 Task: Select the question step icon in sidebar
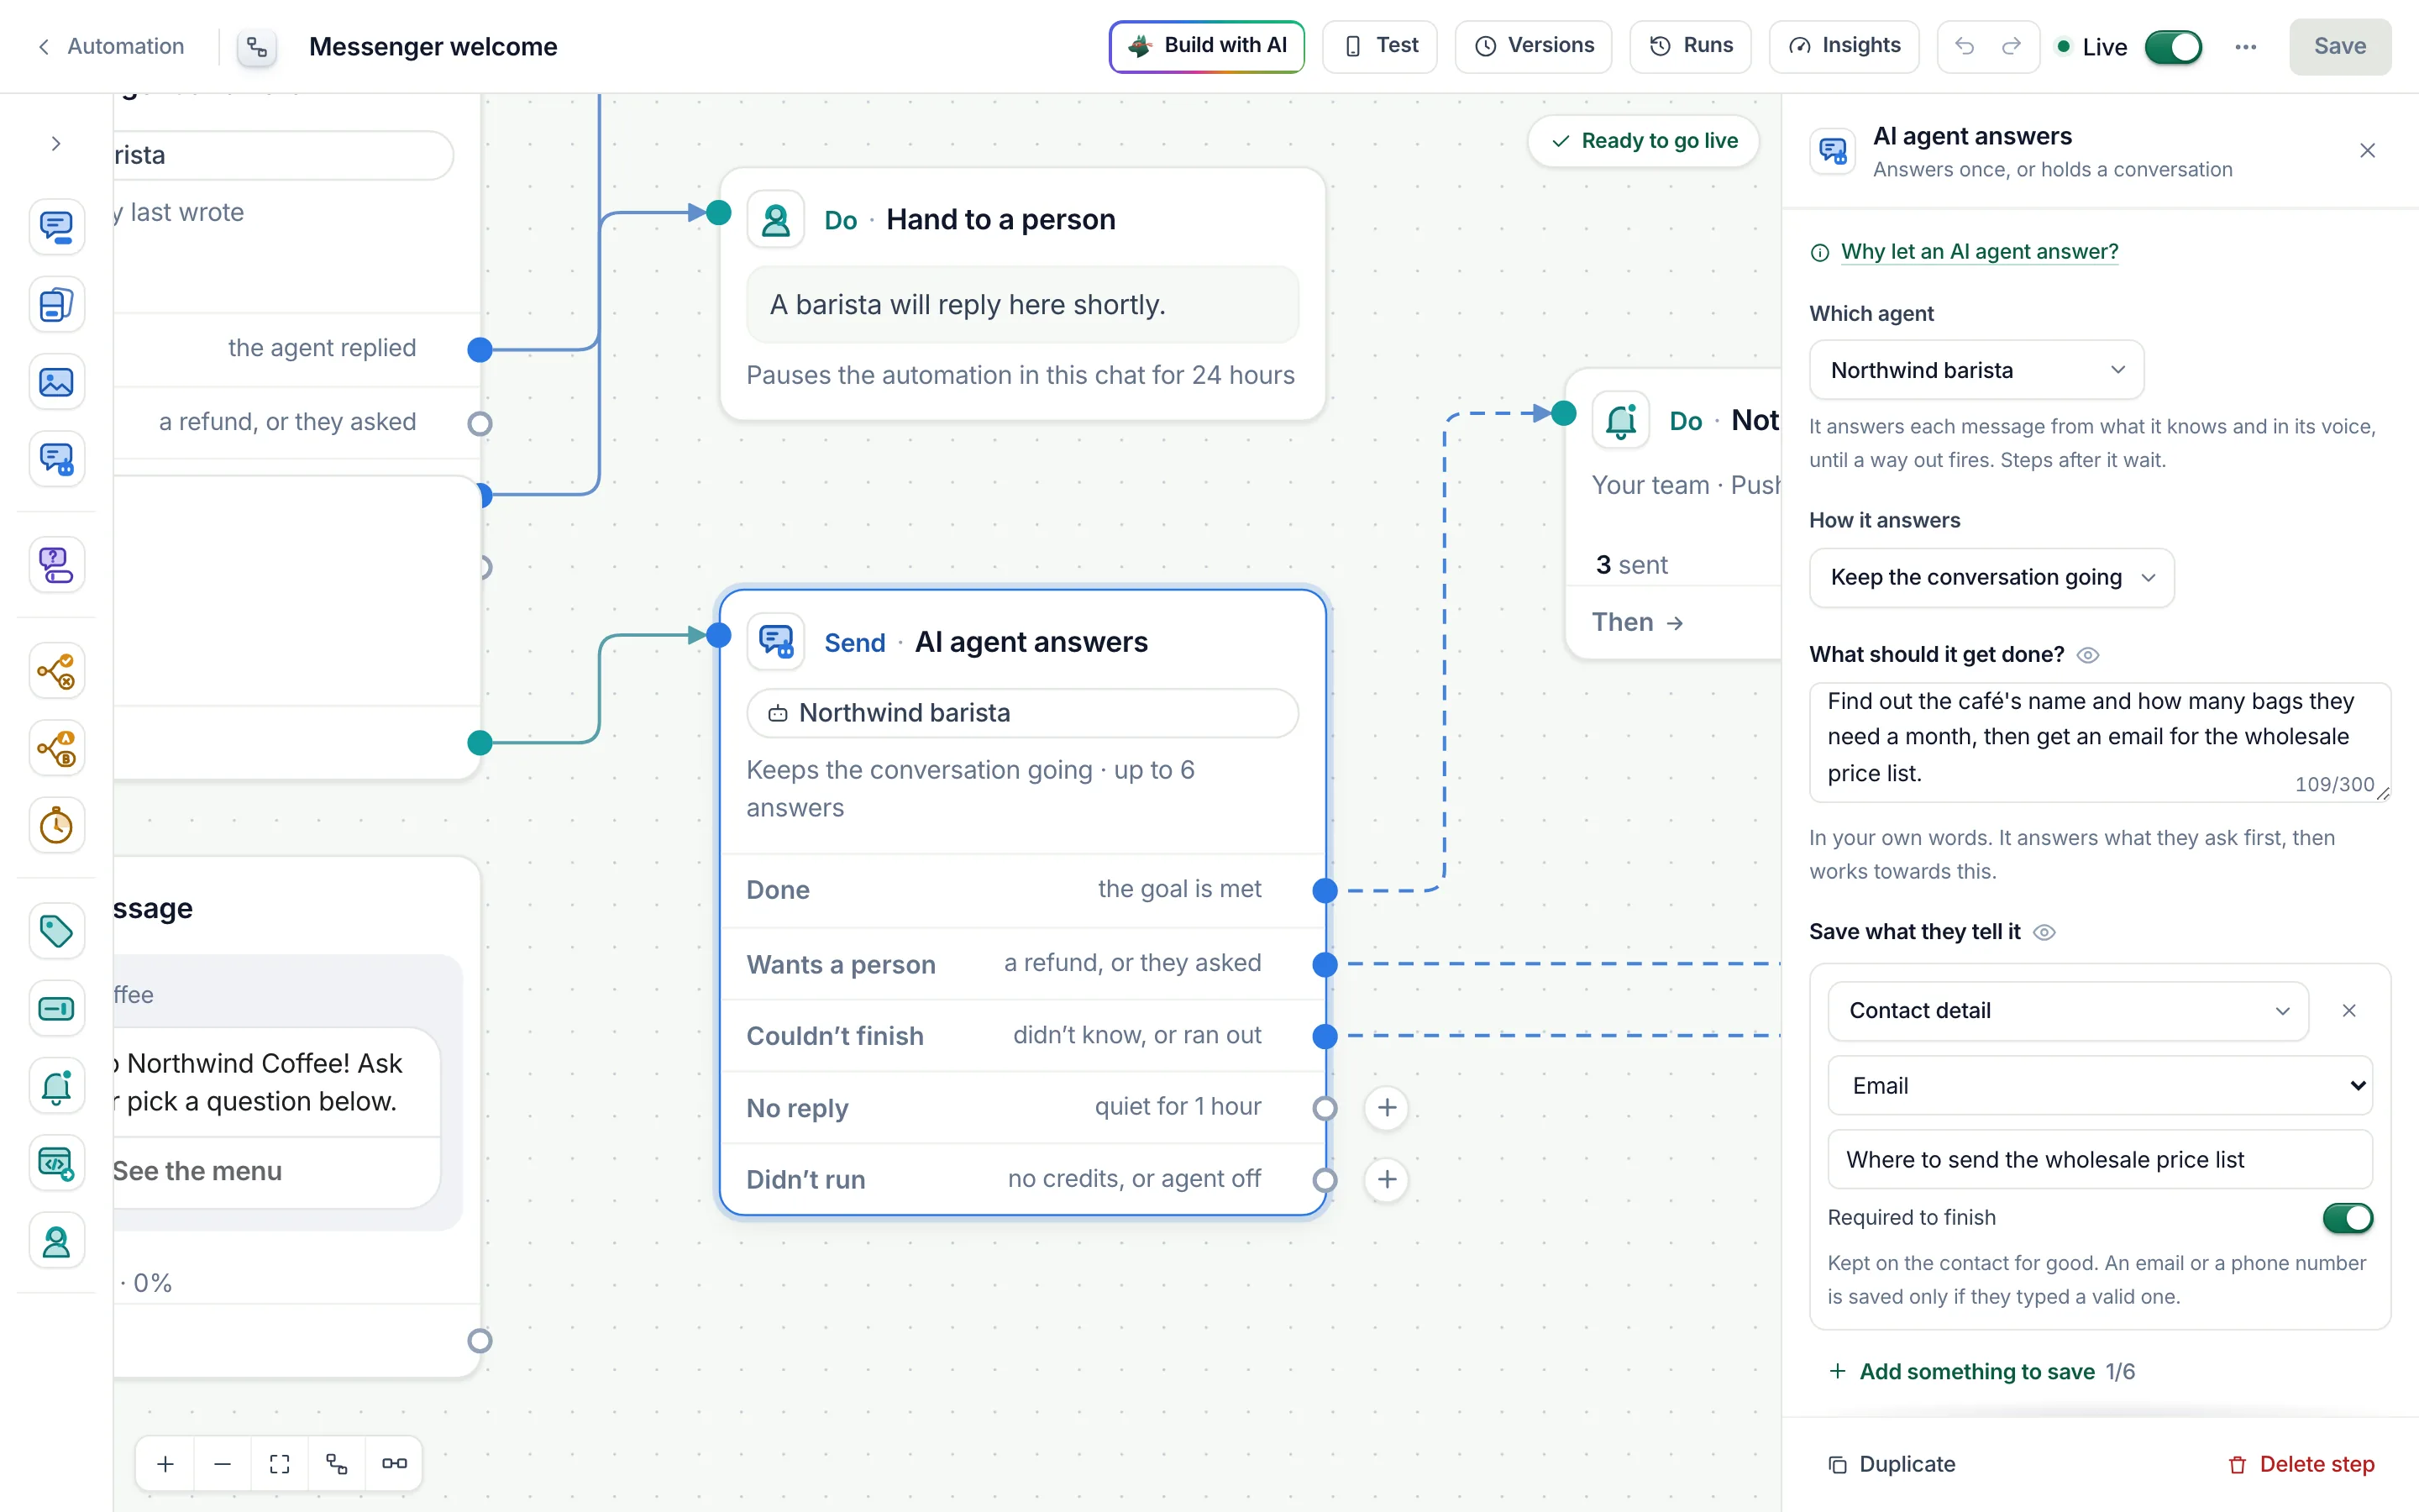(56, 565)
